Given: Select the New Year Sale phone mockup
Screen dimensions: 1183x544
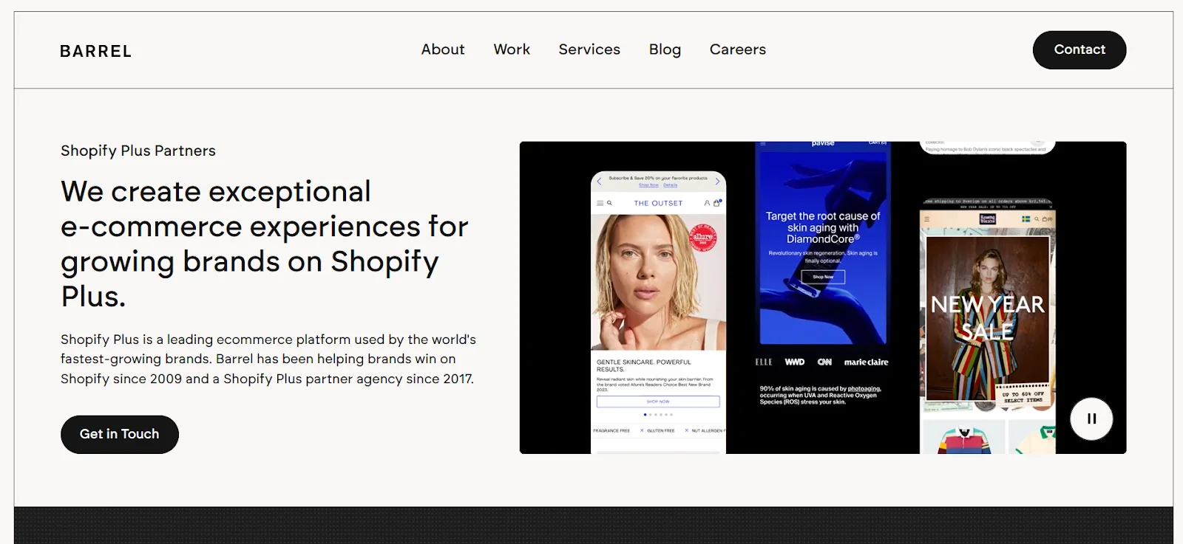Looking at the screenshot, I should pos(988,326).
